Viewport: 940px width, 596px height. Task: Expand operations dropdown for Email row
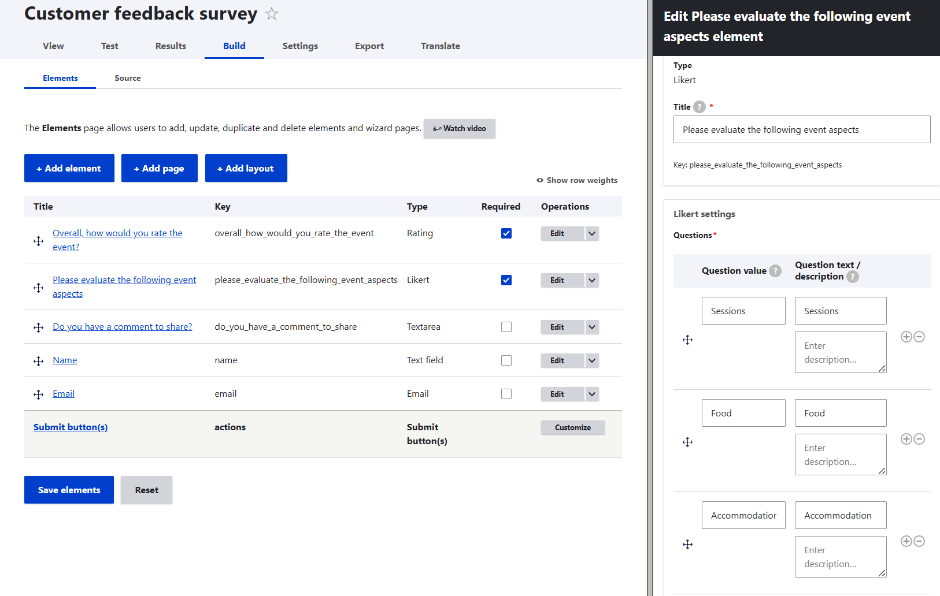pos(592,394)
